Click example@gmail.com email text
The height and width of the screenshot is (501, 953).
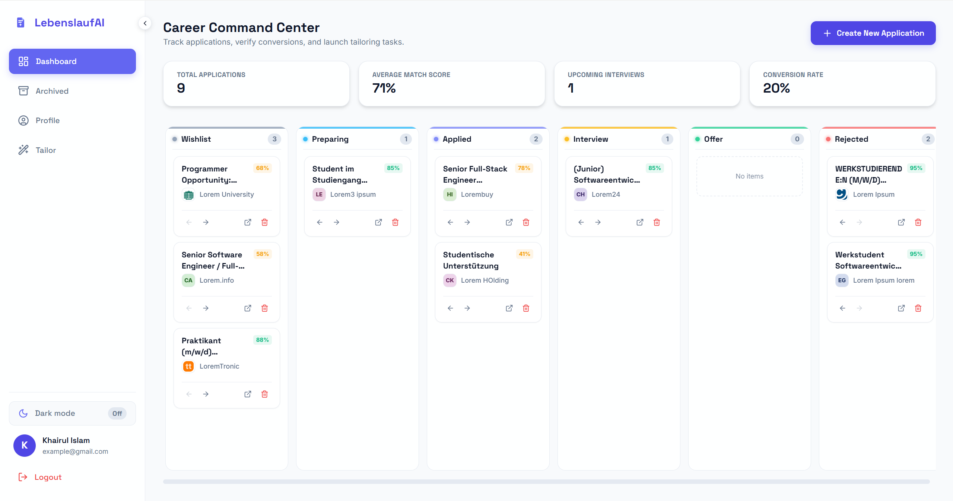[75, 452]
